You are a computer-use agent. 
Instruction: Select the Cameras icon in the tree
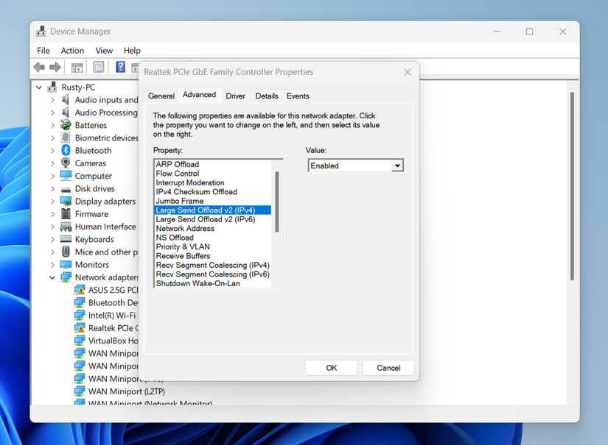pos(66,163)
